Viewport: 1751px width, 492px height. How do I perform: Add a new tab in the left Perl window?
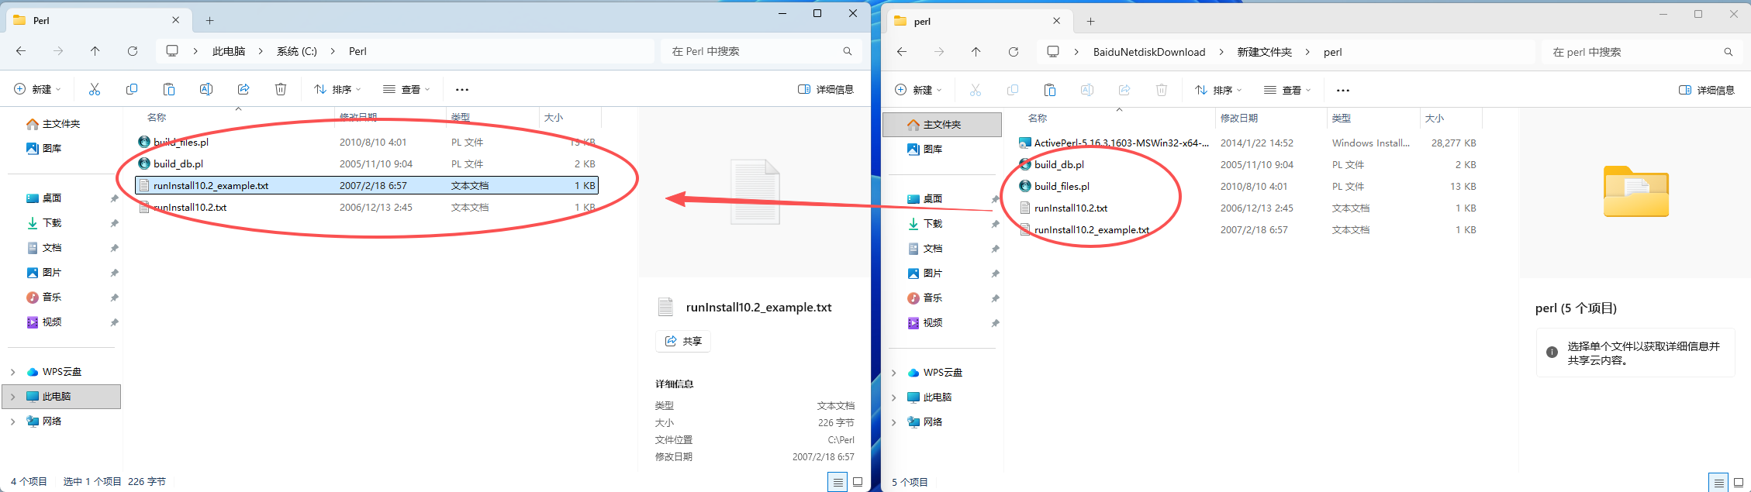[x=210, y=21]
